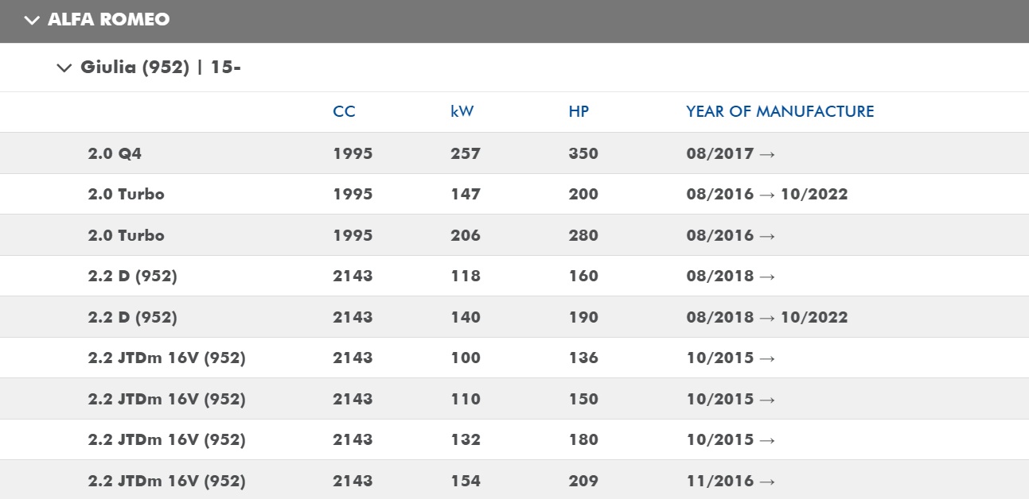The width and height of the screenshot is (1029, 499).
Task: Open the 2.2 JTDm 16V 150 HP variant
Action: pos(166,400)
